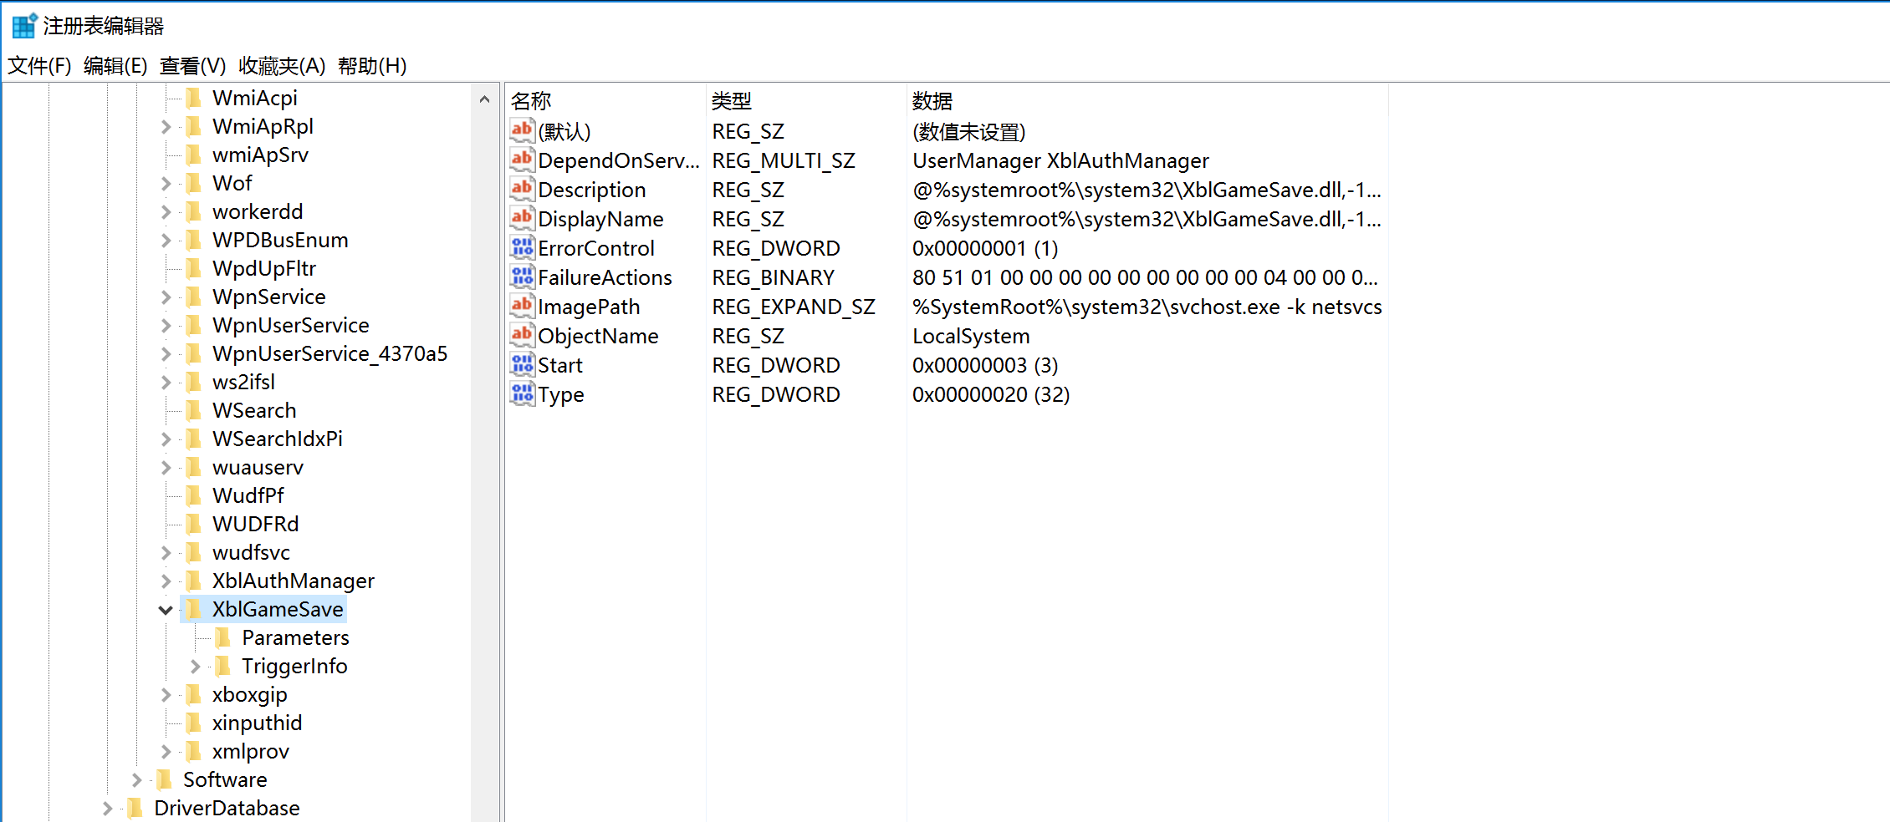Click the Start DWORD value icon
Screen dimensions: 1890x822
pyautogui.click(x=522, y=365)
